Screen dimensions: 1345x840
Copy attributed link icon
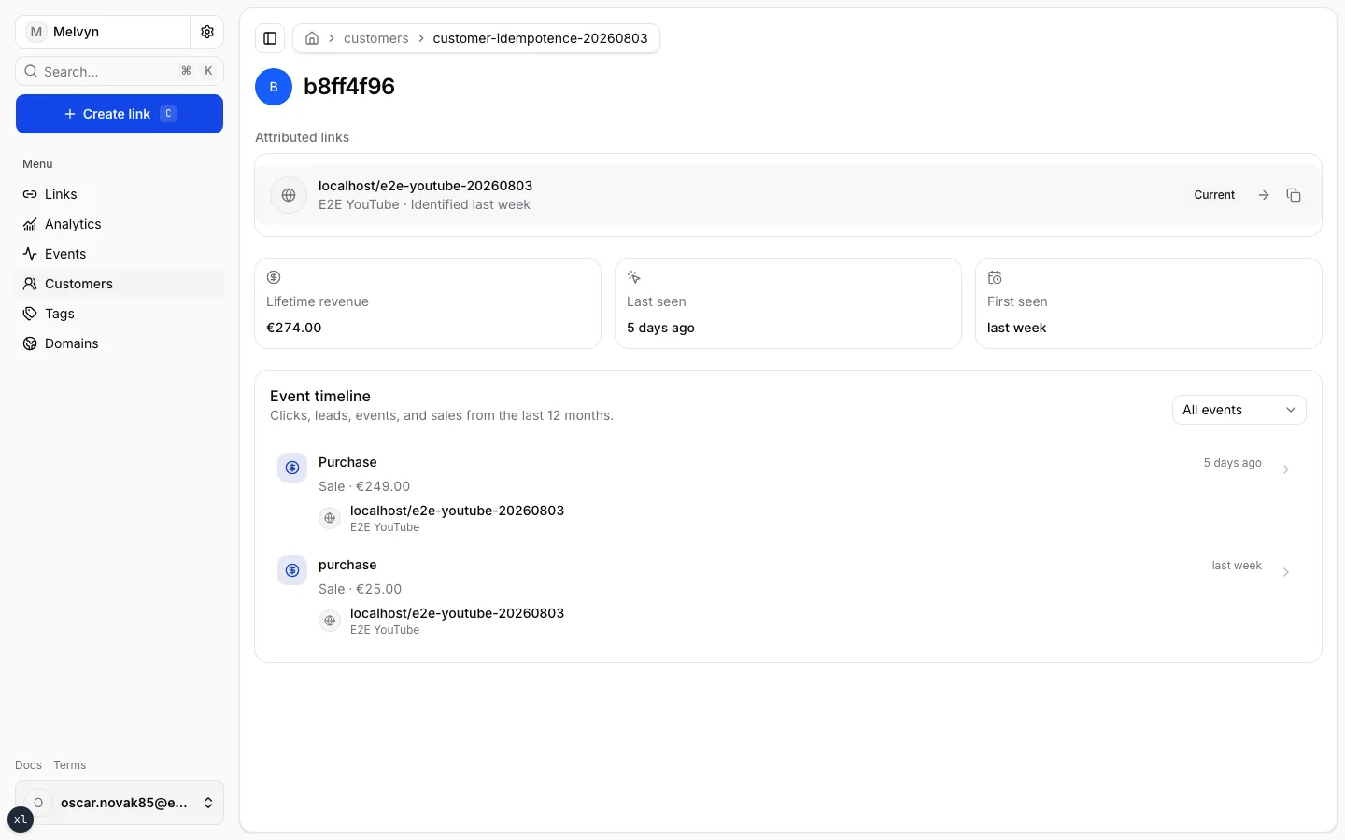click(x=1294, y=195)
